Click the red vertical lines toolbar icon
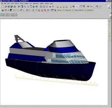 pos(88,6)
